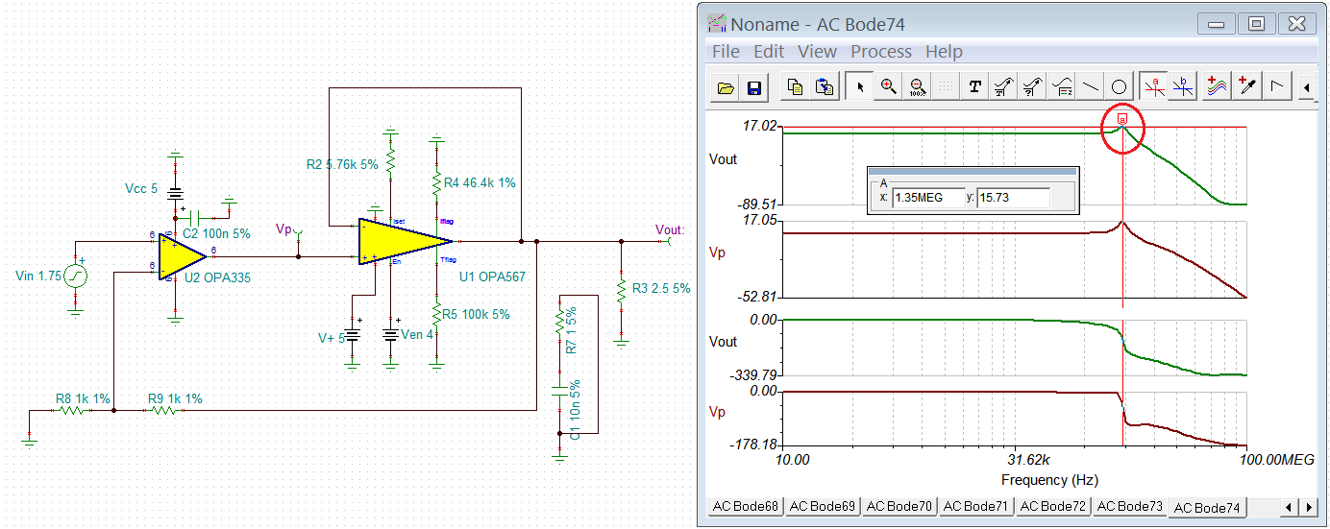The image size is (1330, 529).
Task: Open the File menu
Action: [726, 52]
